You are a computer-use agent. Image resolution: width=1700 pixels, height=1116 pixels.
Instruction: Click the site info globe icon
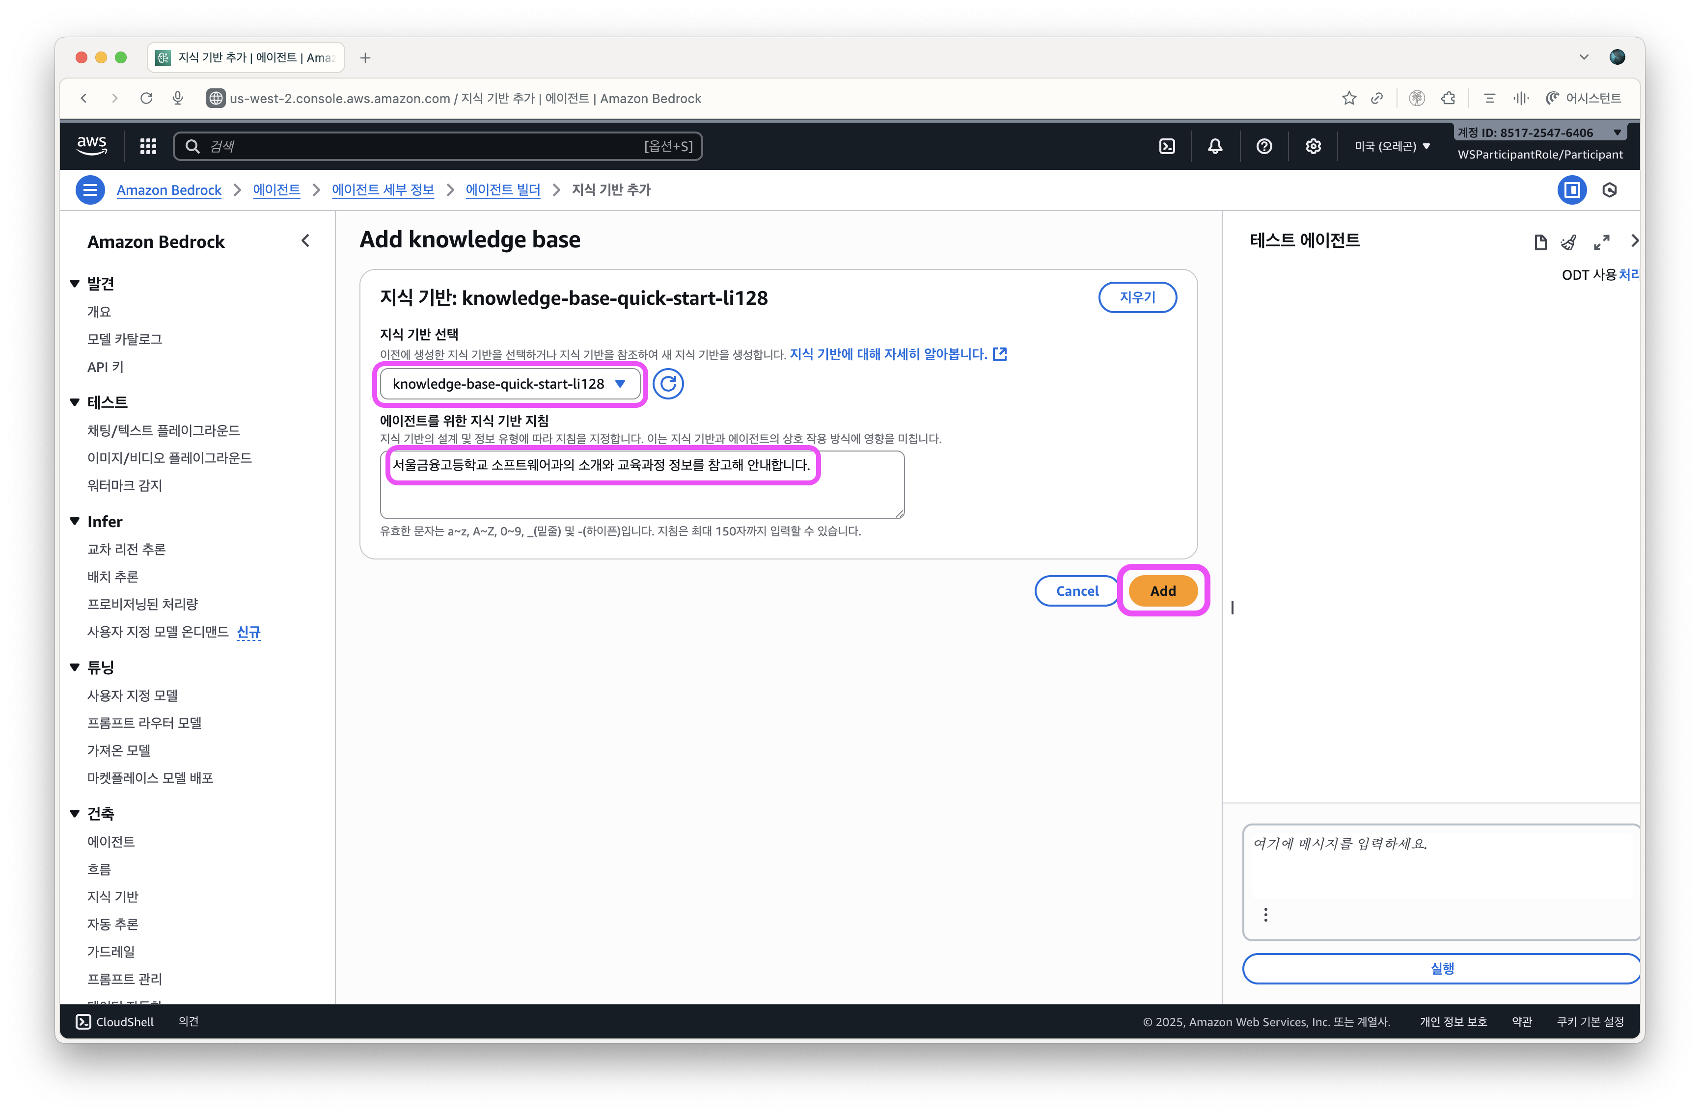[216, 99]
